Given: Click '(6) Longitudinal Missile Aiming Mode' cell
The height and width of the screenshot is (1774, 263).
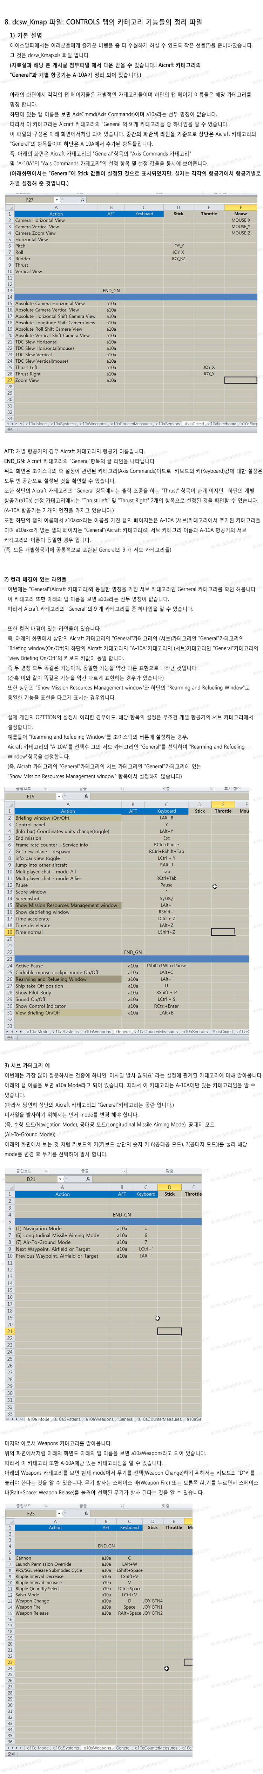Looking at the screenshot, I should point(62,1235).
